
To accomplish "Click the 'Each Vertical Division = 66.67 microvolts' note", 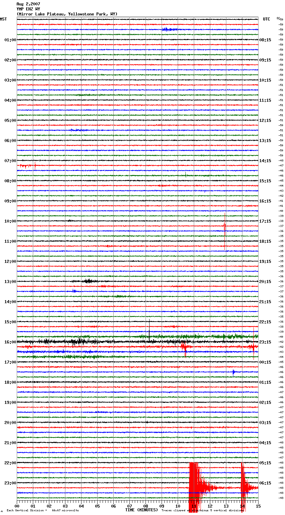I will point(43,510).
